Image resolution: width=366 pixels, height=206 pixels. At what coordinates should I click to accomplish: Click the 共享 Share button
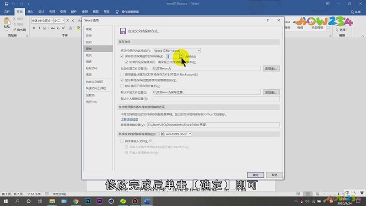[x=355, y=12]
